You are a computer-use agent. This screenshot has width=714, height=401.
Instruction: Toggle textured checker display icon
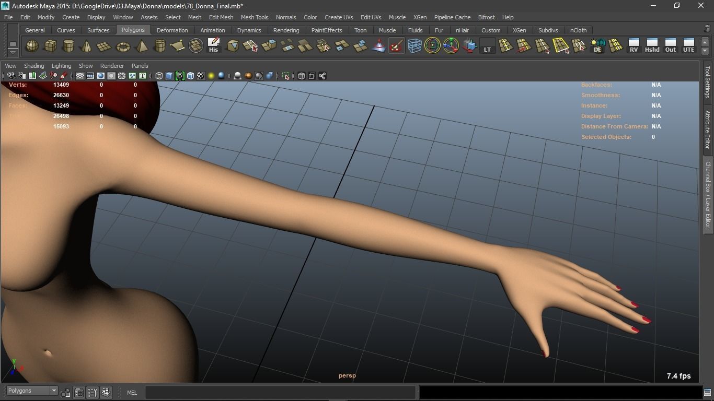pos(201,76)
